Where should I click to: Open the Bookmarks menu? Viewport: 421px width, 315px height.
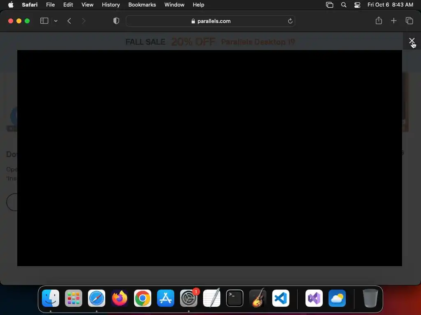pyautogui.click(x=142, y=5)
